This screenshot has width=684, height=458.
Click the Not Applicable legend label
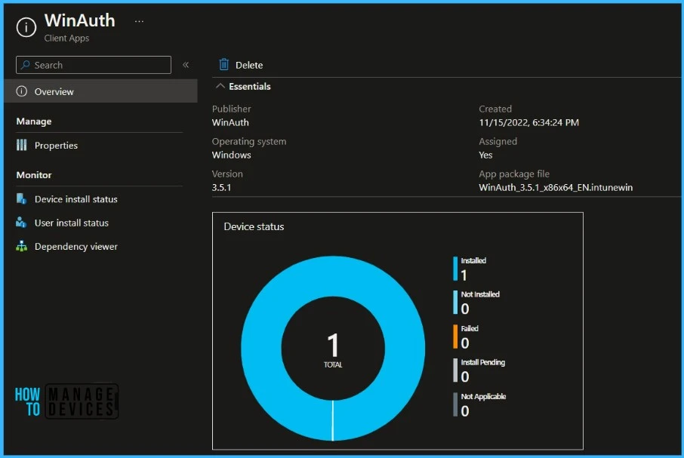coord(483,397)
